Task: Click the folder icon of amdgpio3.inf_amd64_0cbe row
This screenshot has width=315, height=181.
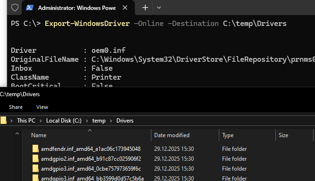Action: click(x=35, y=168)
